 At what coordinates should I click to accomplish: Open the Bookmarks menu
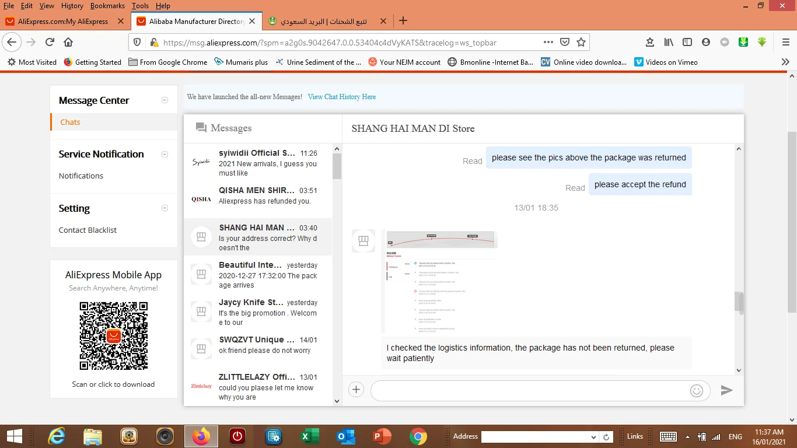[x=107, y=6]
